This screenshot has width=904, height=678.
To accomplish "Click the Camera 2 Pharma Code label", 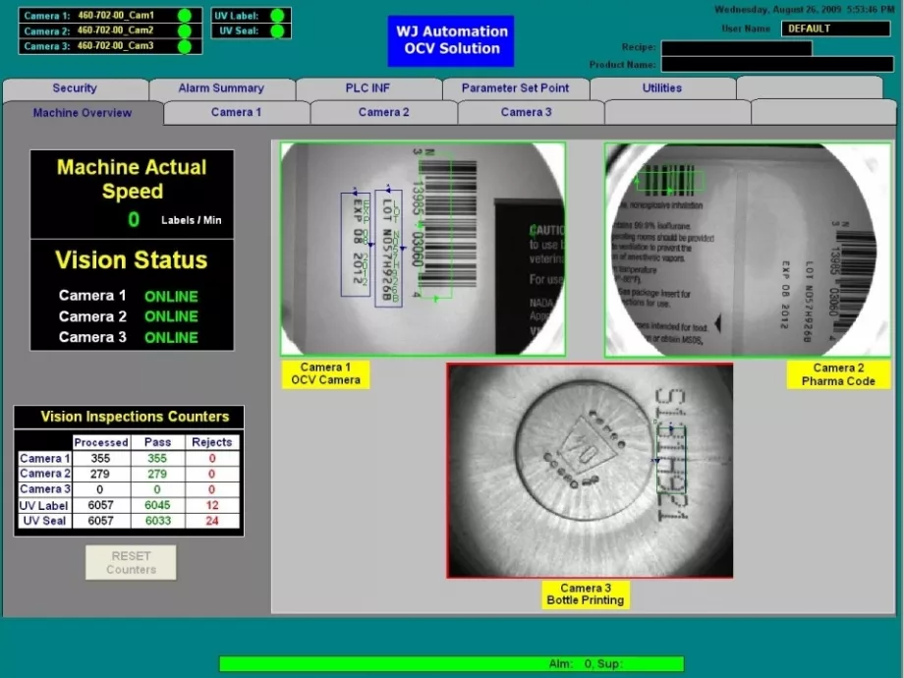I will (838, 374).
